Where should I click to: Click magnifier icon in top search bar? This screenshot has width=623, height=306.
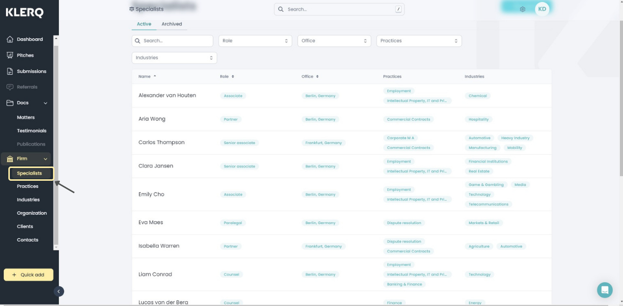tap(281, 9)
